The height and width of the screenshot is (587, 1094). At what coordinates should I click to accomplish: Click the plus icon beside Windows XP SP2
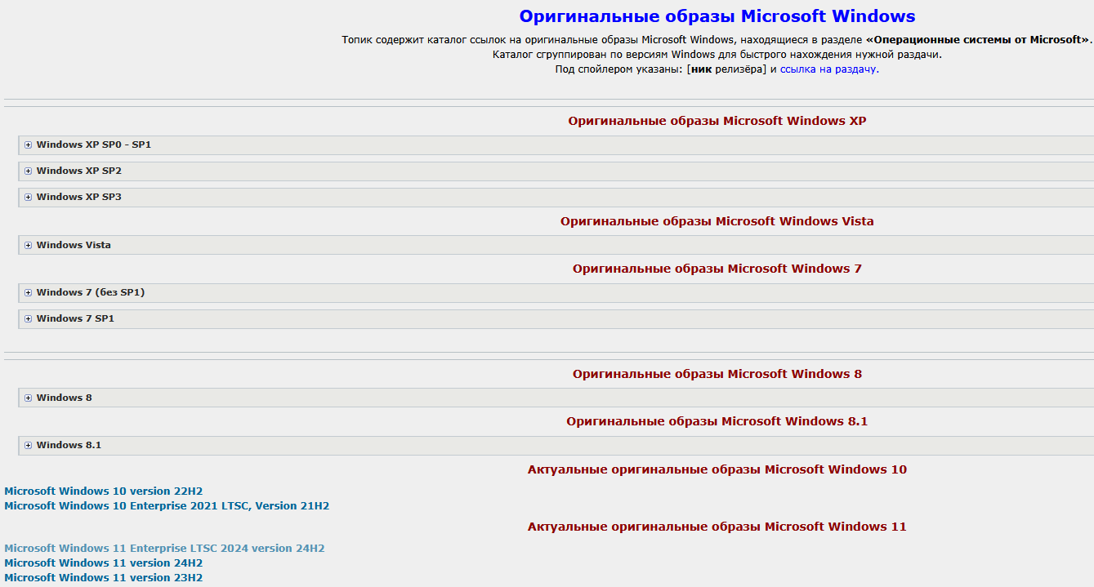tap(28, 171)
